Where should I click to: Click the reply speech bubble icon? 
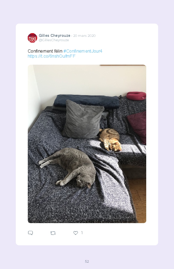click(30, 233)
